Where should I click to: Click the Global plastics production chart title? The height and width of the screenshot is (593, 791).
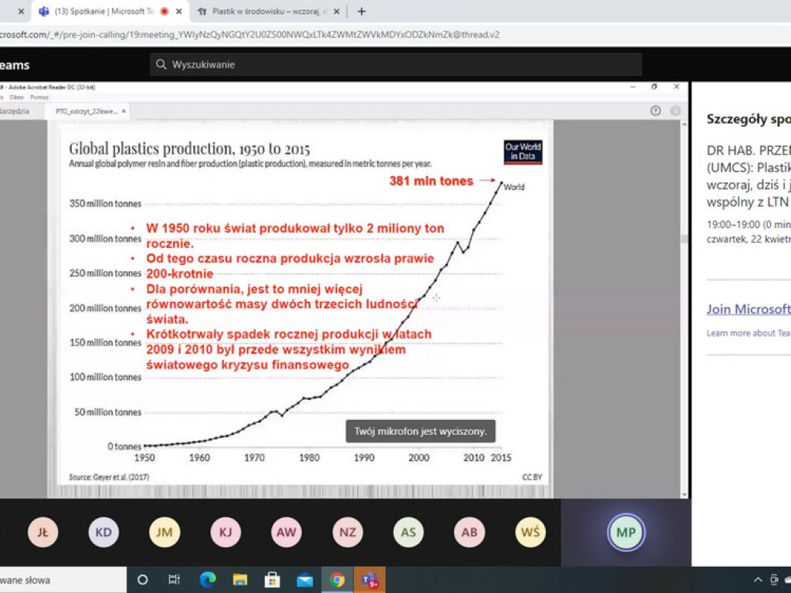click(x=190, y=148)
